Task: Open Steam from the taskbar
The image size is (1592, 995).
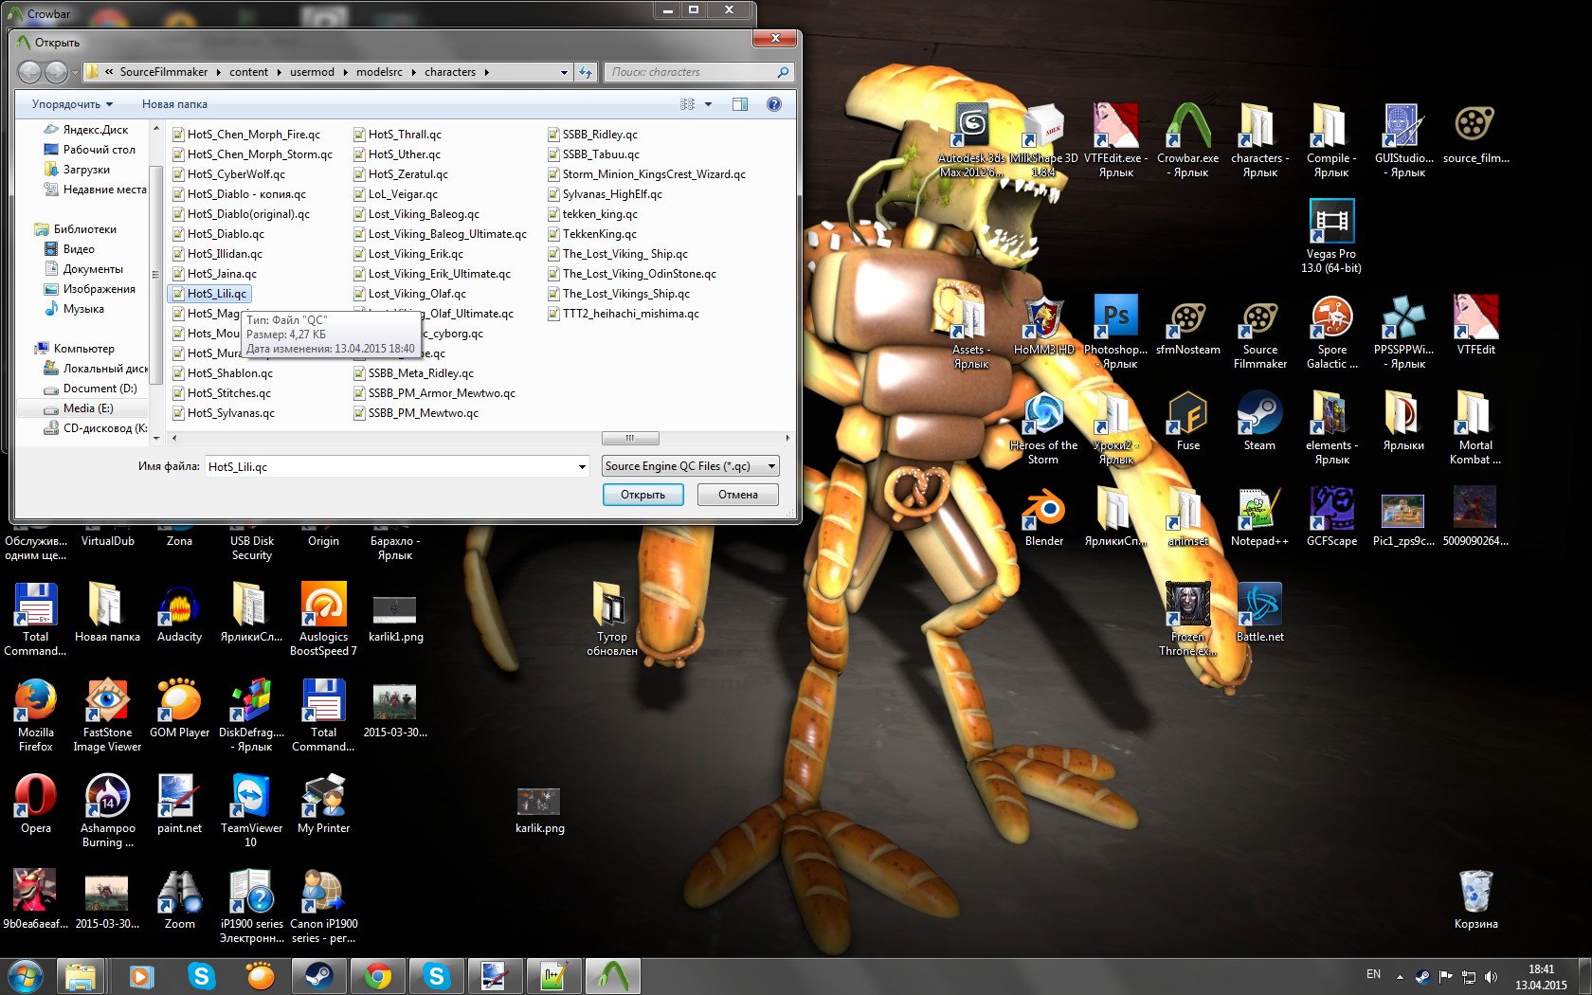Action: click(x=318, y=976)
